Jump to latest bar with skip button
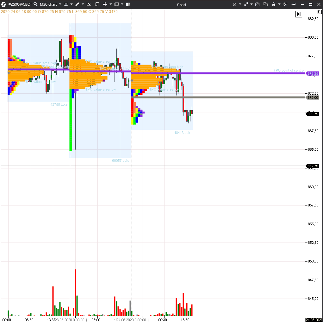 coord(299,14)
